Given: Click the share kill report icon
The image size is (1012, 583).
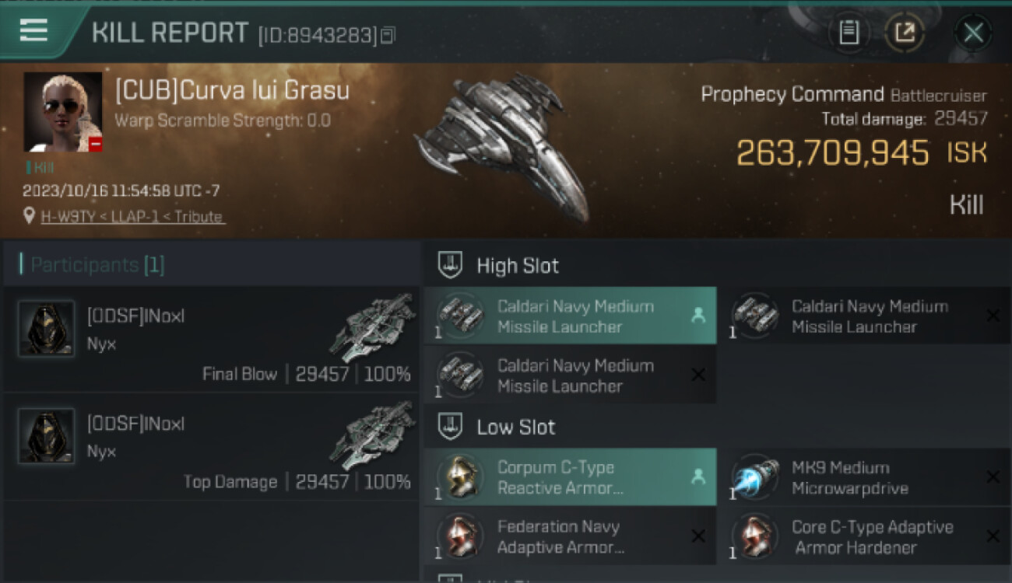Looking at the screenshot, I should pos(905,33).
